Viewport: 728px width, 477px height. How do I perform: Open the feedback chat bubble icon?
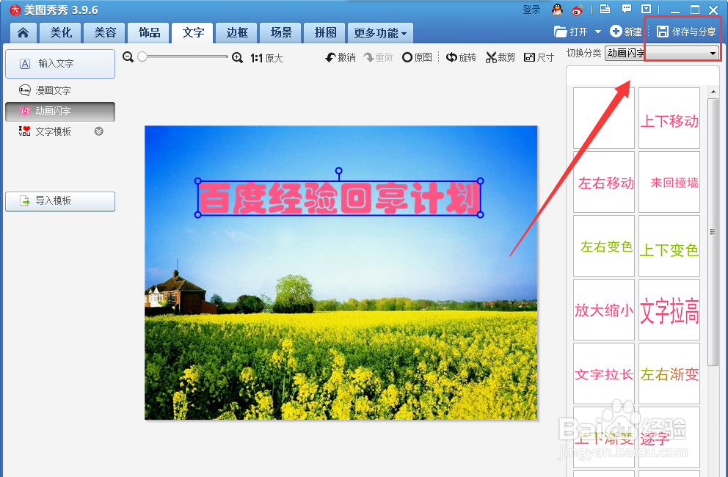click(x=627, y=9)
